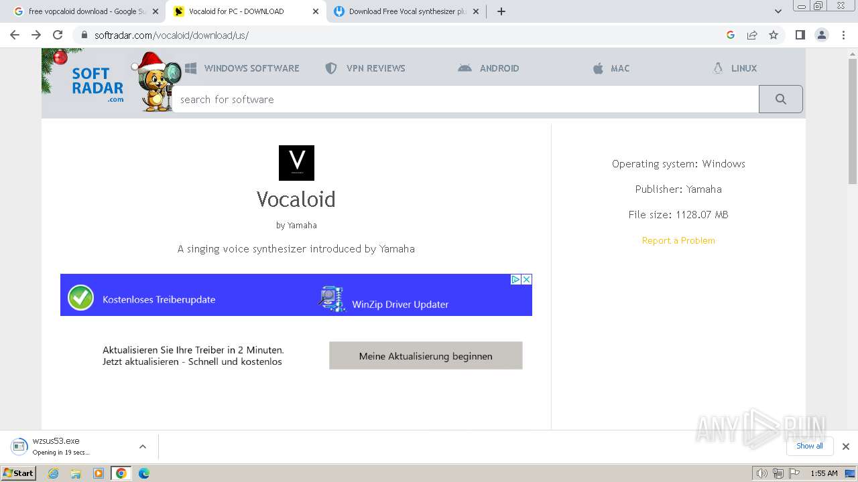Click 'by Yamaha' text

pyautogui.click(x=296, y=225)
